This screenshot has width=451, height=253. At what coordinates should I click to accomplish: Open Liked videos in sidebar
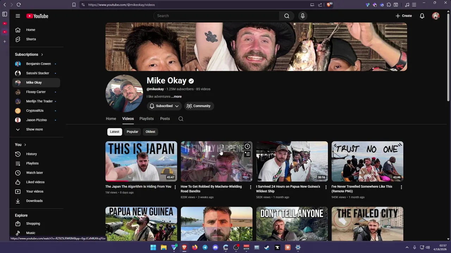point(36,182)
